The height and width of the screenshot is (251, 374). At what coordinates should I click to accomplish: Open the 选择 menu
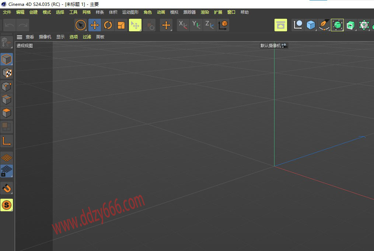pos(60,12)
